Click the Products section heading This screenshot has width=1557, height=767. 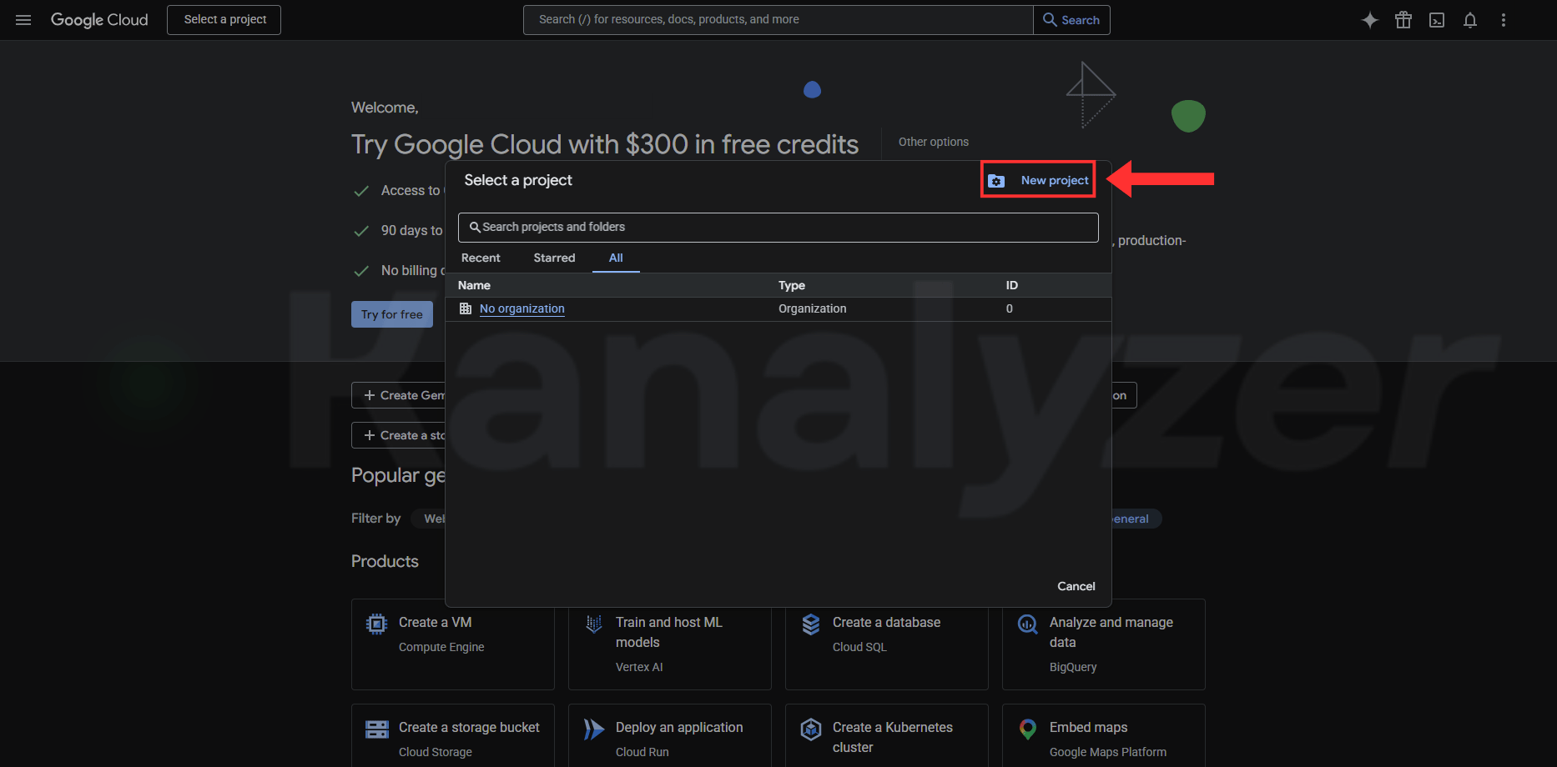pos(385,561)
